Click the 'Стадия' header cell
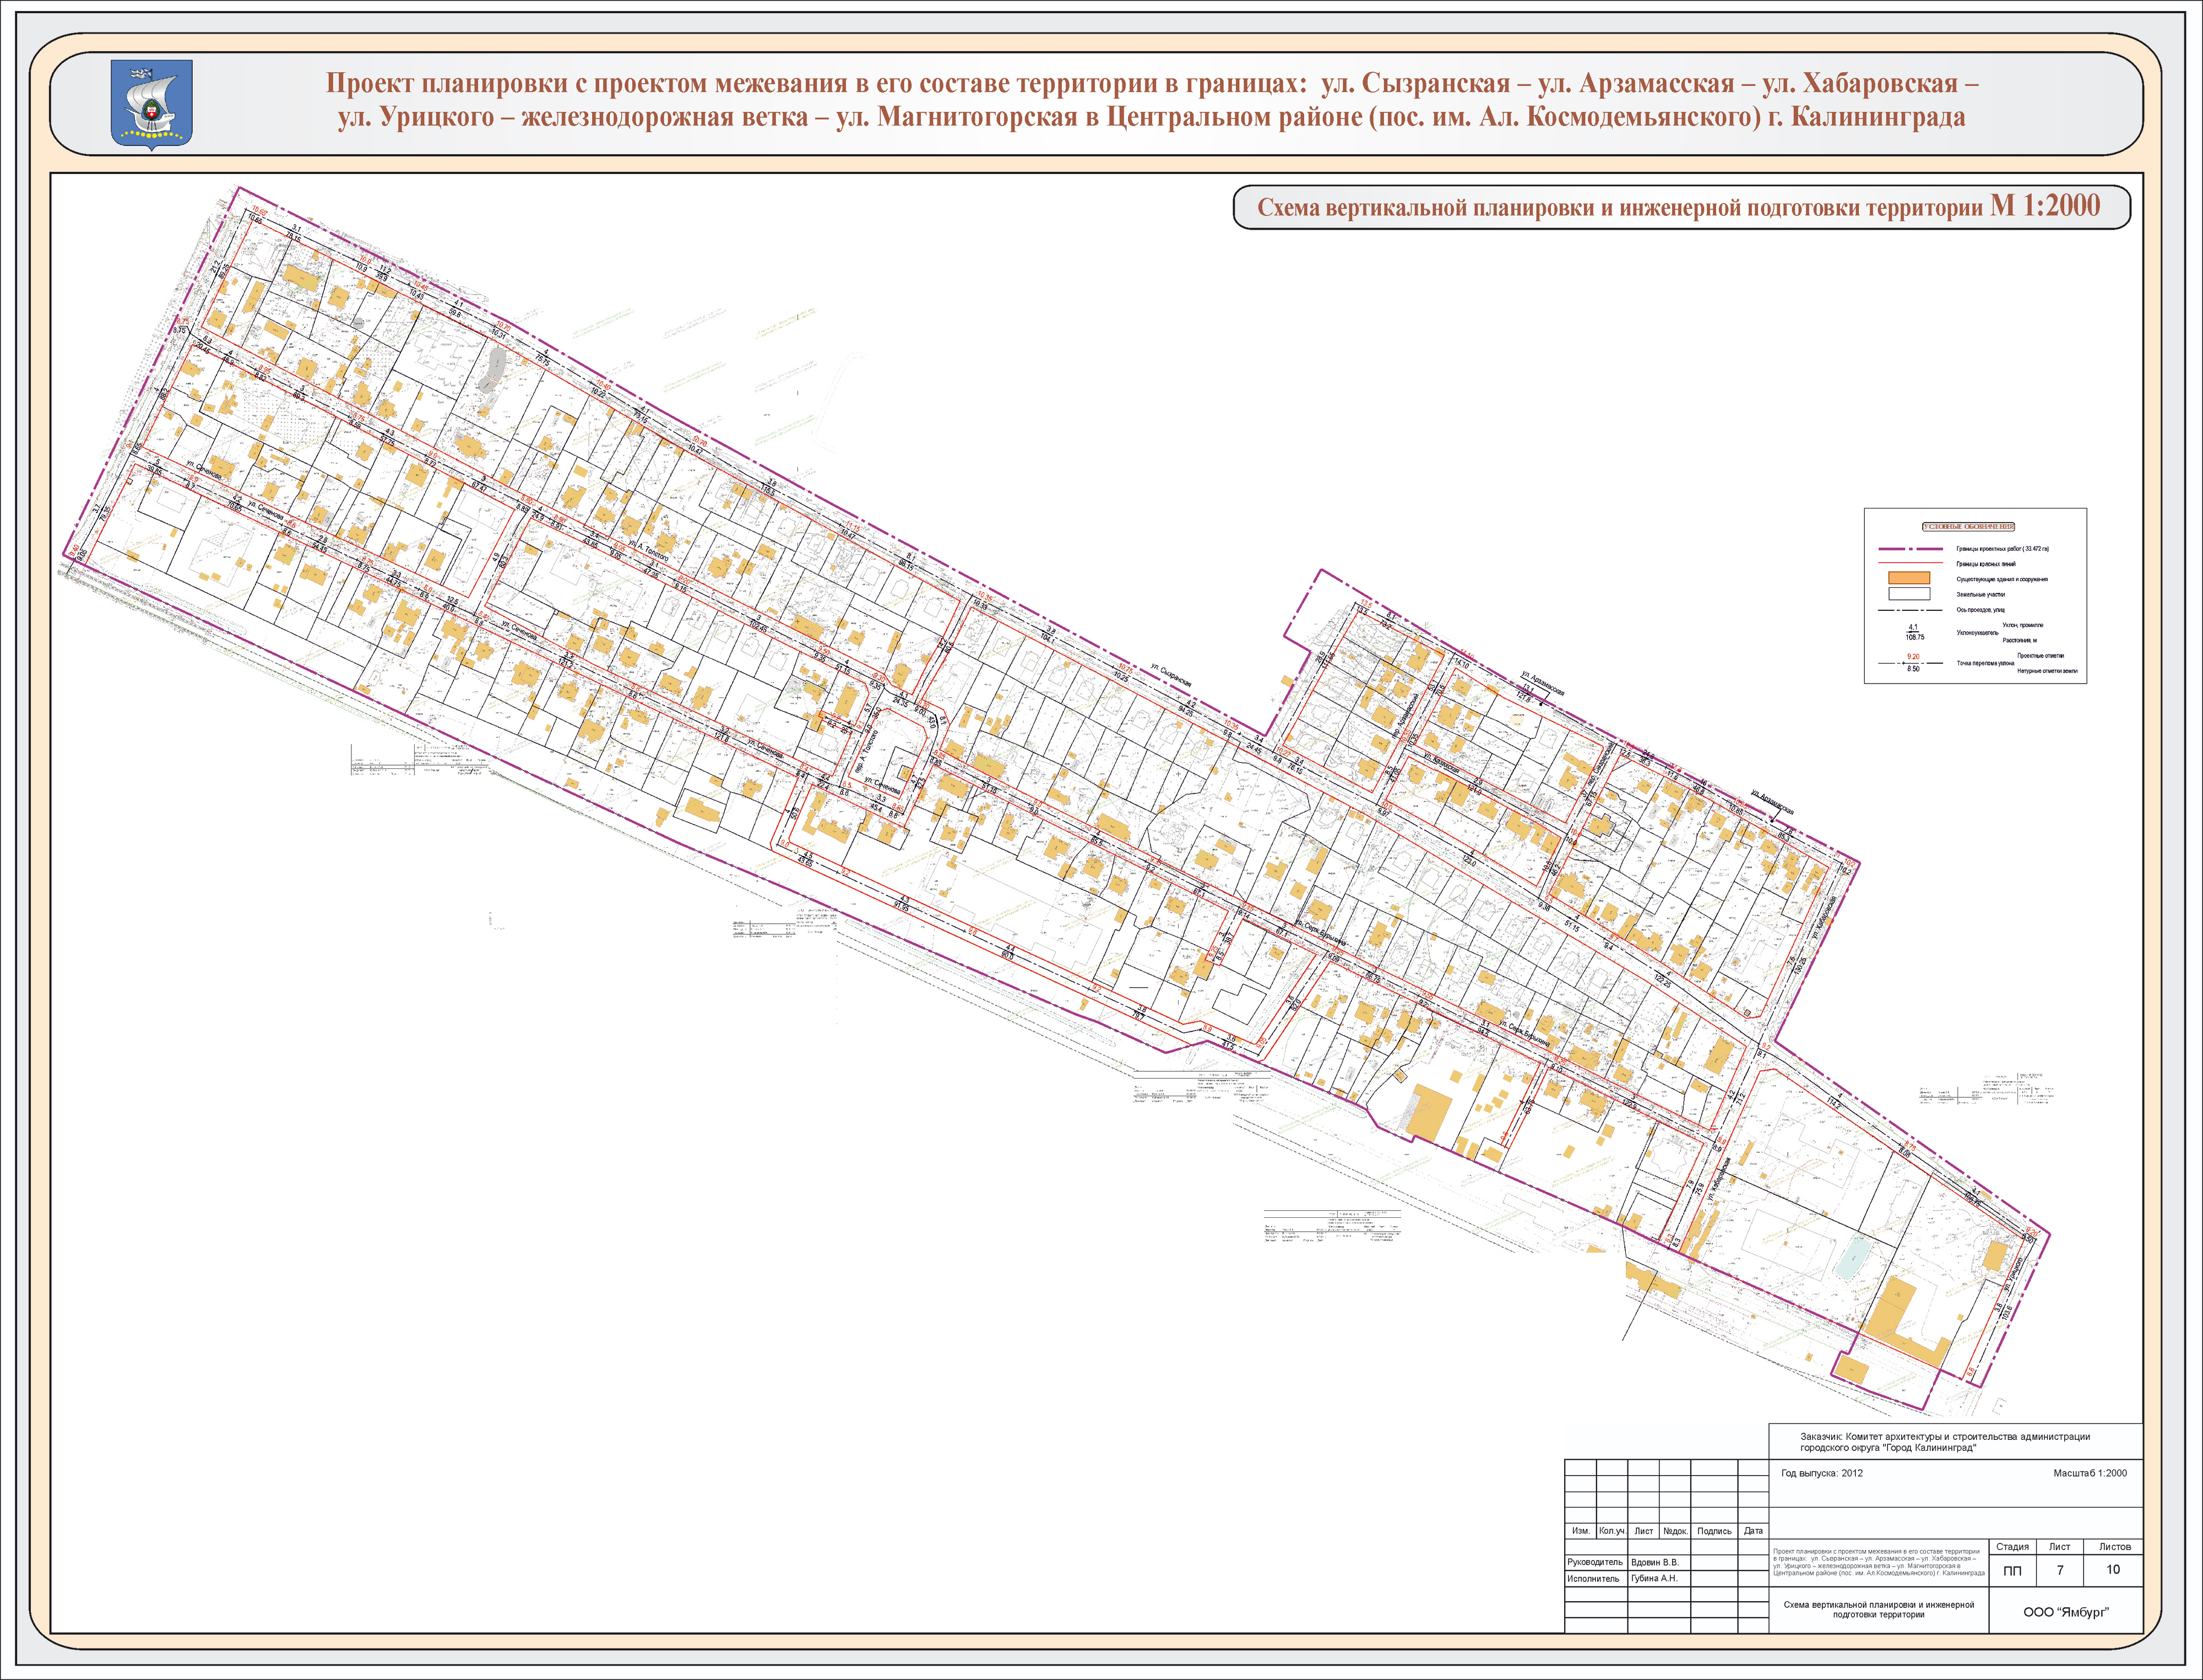Screen dimensions: 2203x1680 click(2012, 1546)
